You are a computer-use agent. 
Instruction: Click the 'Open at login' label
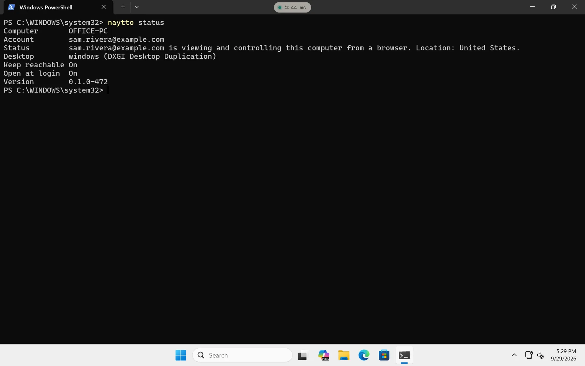coord(32,73)
